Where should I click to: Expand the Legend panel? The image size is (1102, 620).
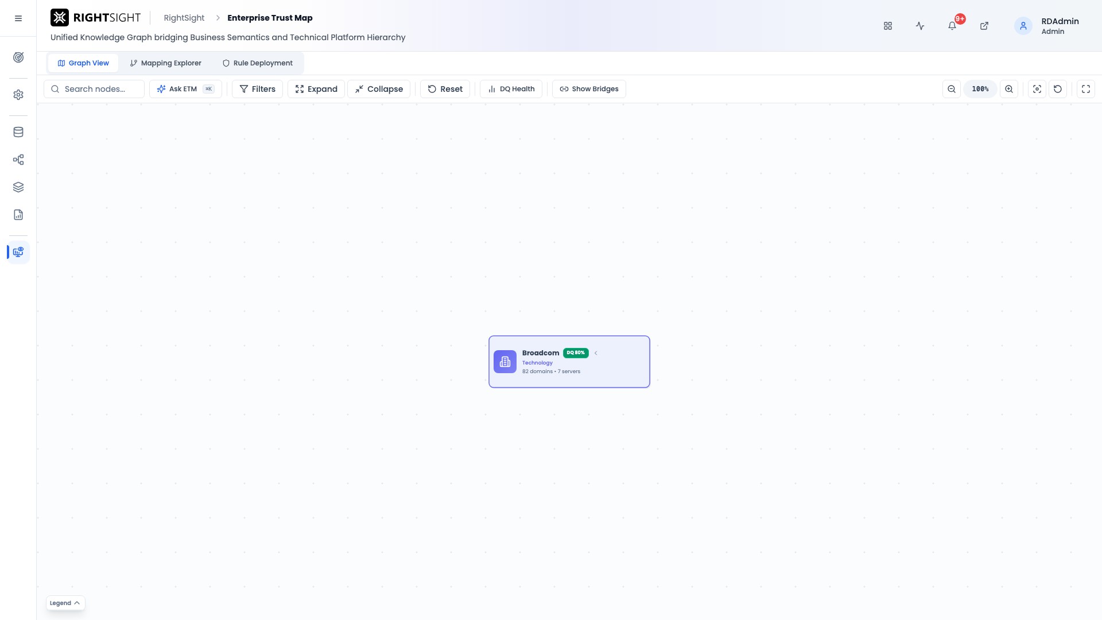point(65,603)
